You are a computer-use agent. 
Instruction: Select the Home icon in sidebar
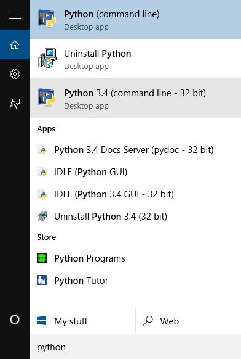pos(15,44)
